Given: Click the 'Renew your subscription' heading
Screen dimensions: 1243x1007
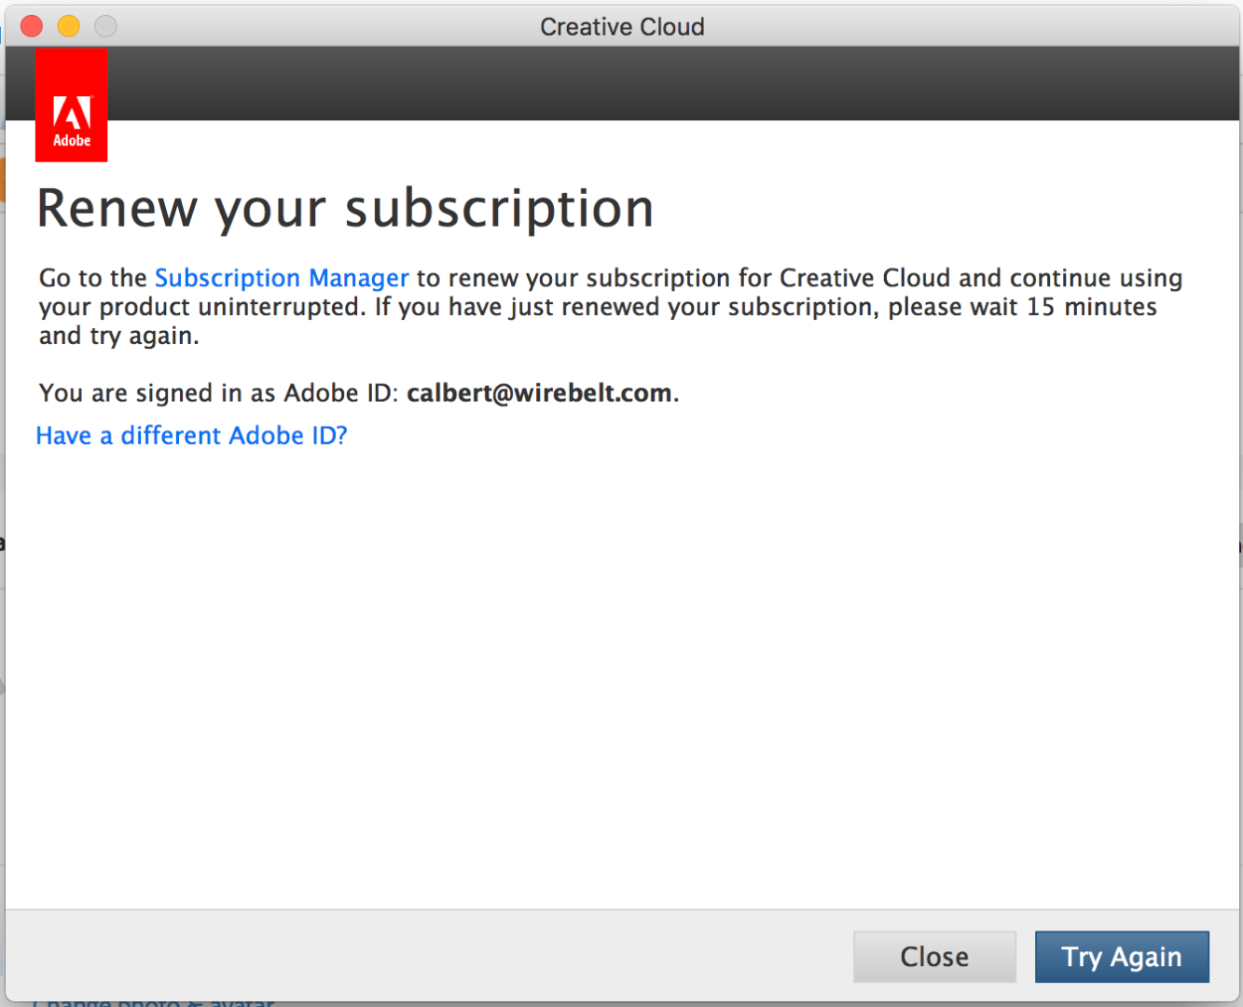Looking at the screenshot, I should (x=345, y=208).
